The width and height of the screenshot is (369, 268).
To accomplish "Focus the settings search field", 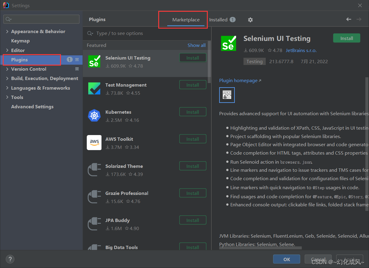I will [41, 19].
